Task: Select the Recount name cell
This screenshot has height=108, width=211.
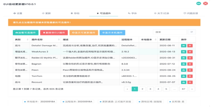Action: (x=45, y=82)
